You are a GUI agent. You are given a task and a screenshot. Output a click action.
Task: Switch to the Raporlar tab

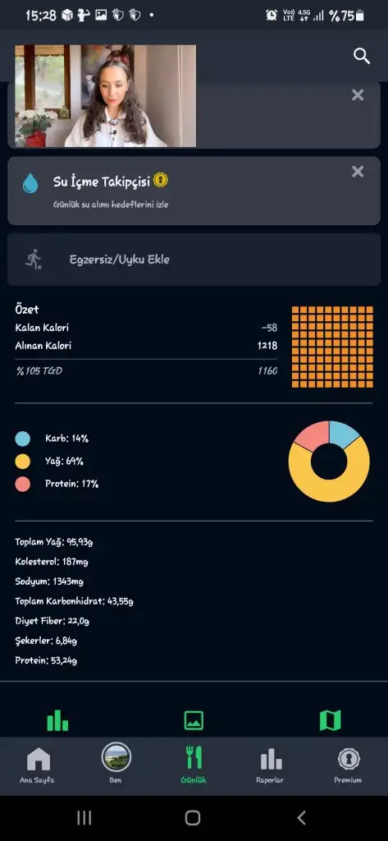[270, 765]
